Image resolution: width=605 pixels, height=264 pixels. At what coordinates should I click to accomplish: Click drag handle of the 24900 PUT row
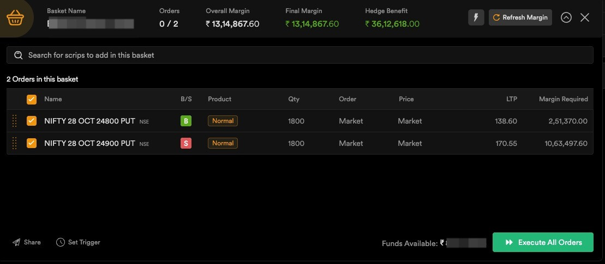tap(15, 143)
